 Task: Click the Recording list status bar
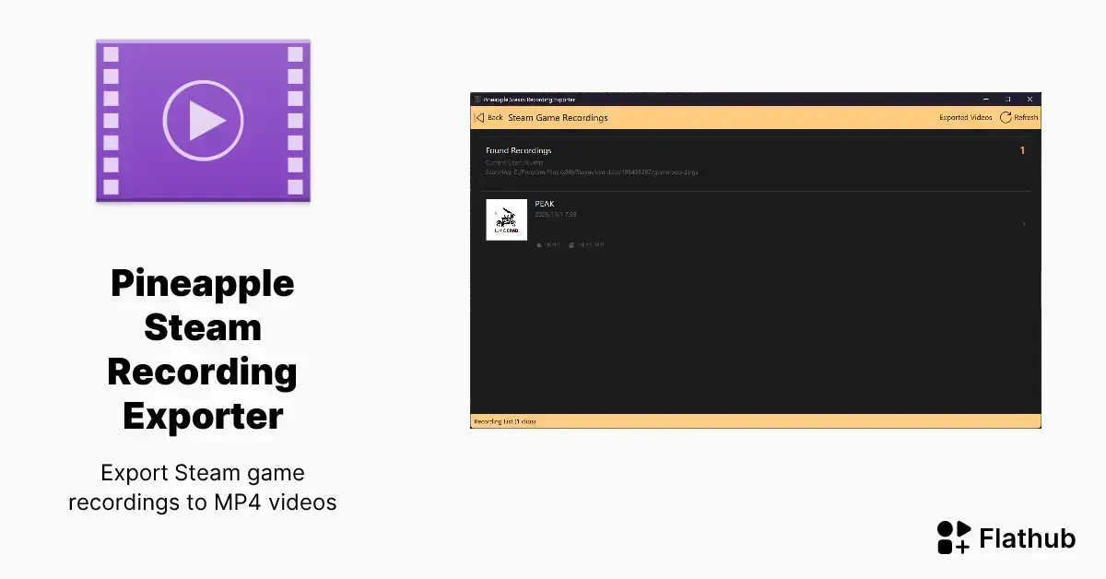756,421
